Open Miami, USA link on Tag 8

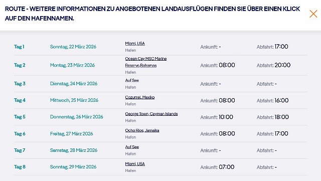135,164
